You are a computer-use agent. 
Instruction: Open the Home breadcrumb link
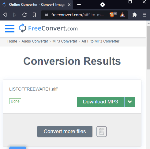click(x=12, y=41)
